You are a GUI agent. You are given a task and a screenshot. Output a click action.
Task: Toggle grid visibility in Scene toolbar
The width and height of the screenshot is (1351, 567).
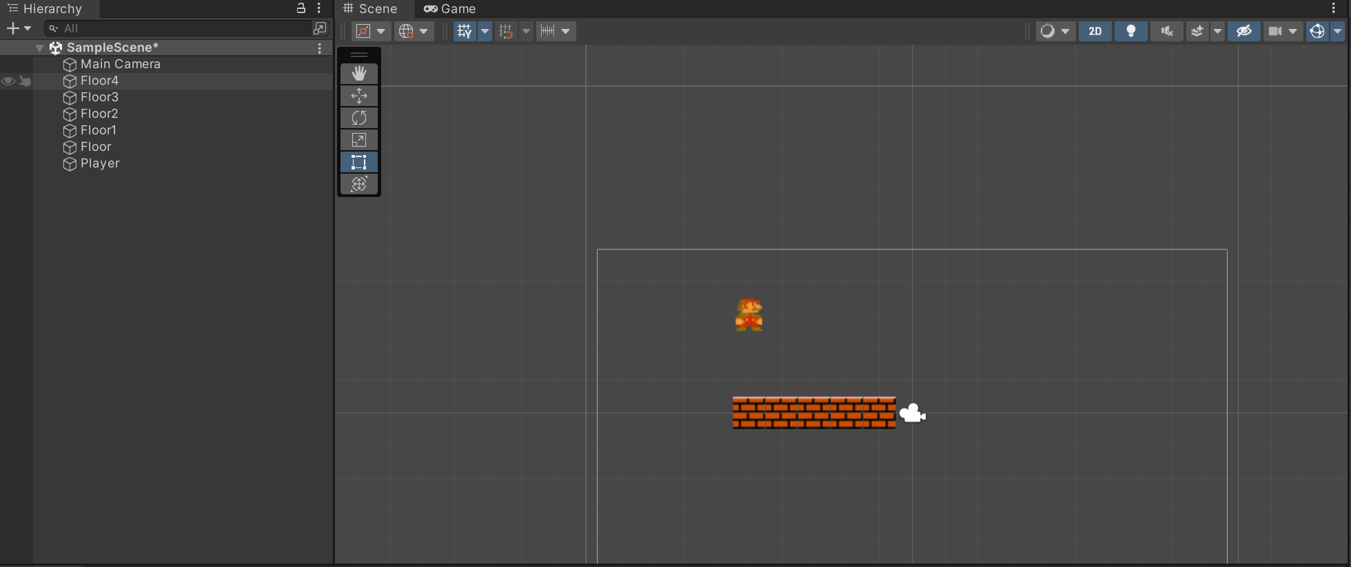465,31
